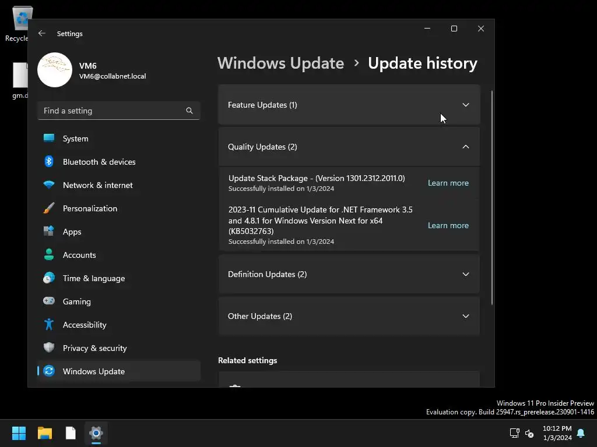The width and height of the screenshot is (597, 447).
Task: Click the Accounts person icon
Action: pos(49,254)
